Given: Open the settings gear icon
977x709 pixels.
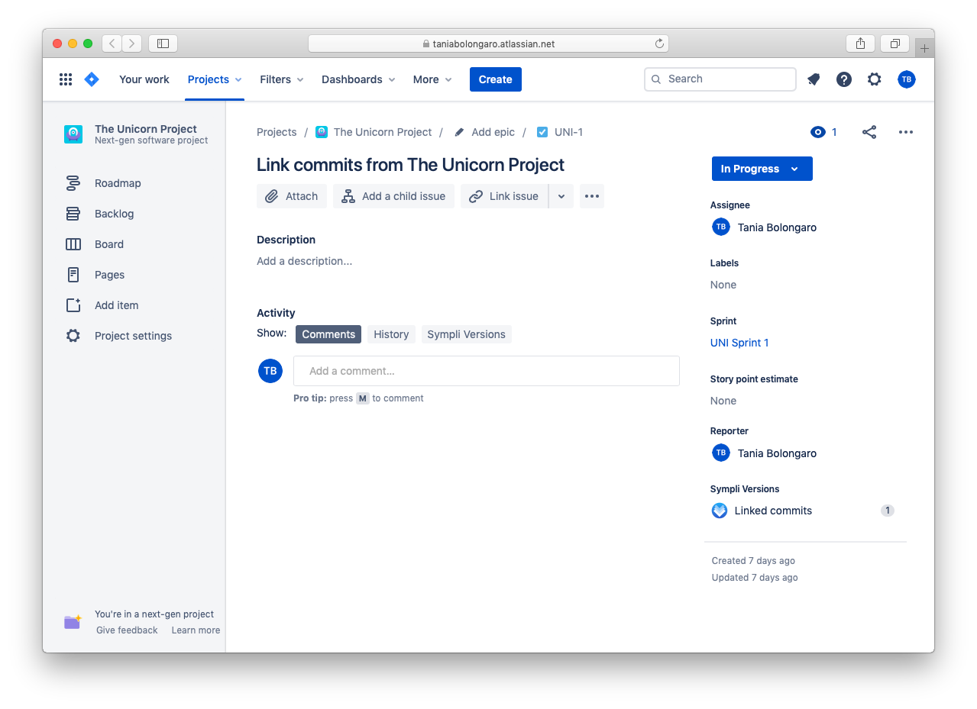Looking at the screenshot, I should pos(875,79).
